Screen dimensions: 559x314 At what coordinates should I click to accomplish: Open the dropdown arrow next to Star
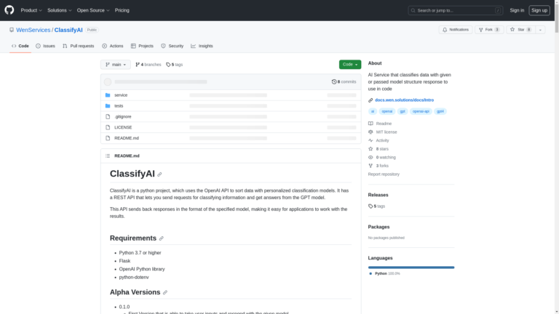540,30
